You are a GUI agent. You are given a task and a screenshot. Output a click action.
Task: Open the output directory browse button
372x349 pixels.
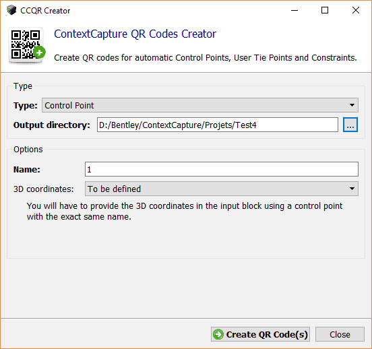pos(350,125)
